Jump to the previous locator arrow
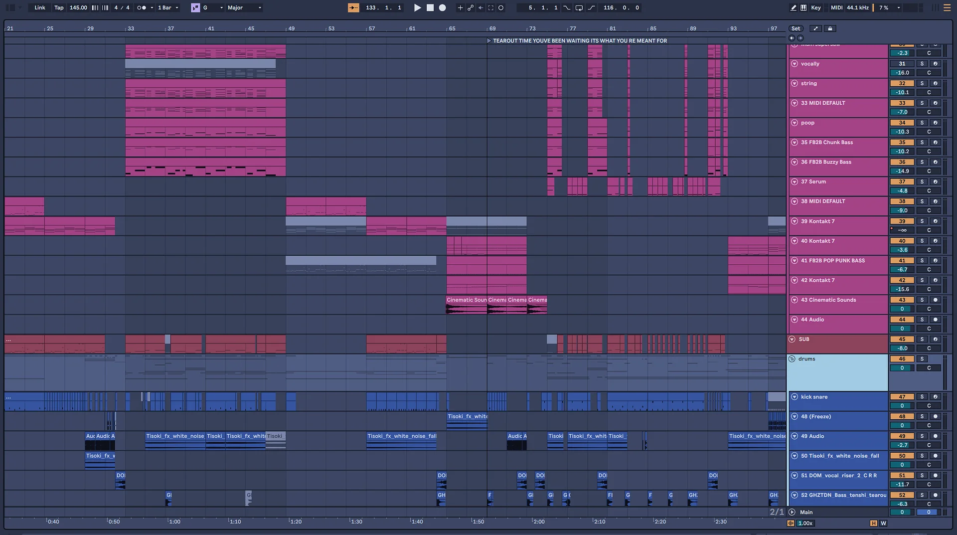Viewport: 957px width, 535px height. (792, 38)
